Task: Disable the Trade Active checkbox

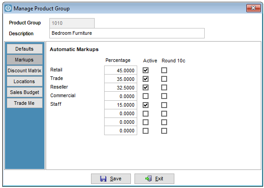Action: tap(146, 79)
